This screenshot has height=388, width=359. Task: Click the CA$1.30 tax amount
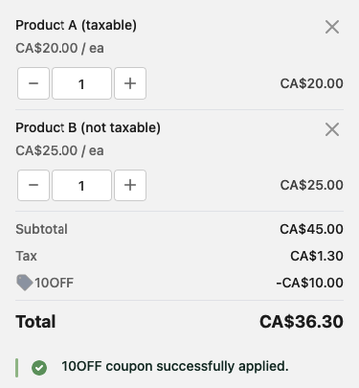pos(317,256)
